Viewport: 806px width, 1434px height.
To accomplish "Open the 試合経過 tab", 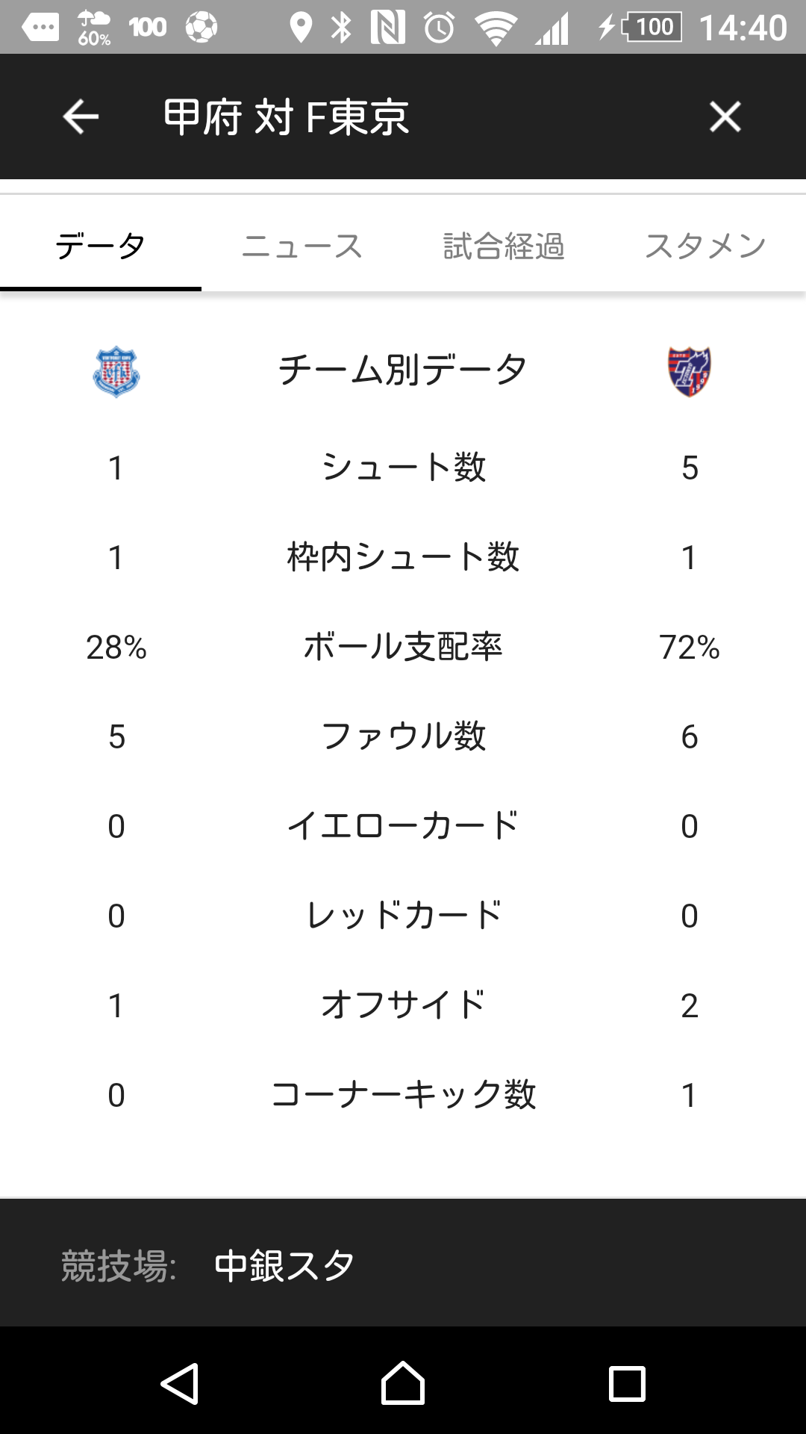I will (504, 246).
